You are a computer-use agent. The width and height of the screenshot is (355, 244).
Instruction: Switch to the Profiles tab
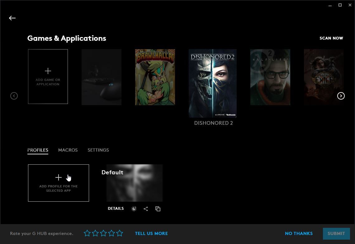tap(38, 150)
